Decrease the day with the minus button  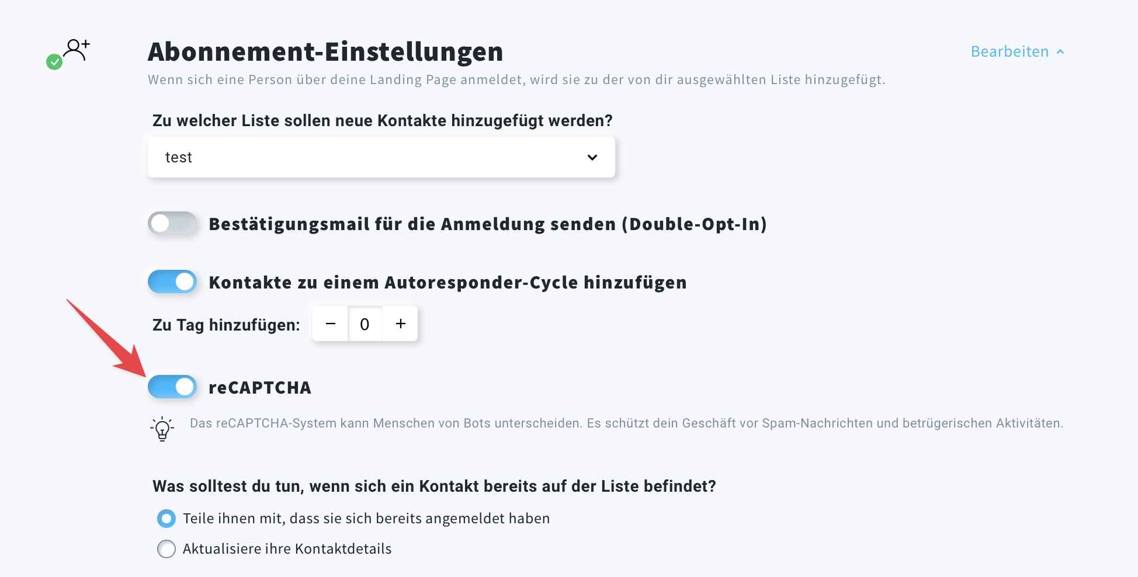(331, 324)
